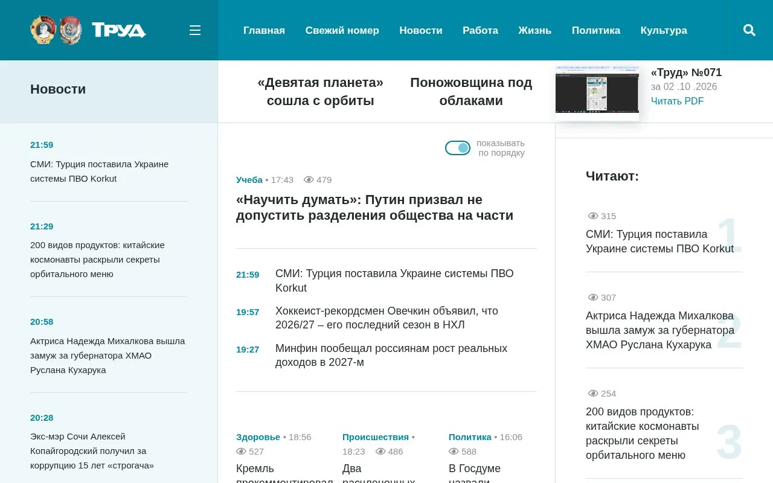Open the hamburger menu icon
The height and width of the screenshot is (483, 773).
[x=194, y=30]
